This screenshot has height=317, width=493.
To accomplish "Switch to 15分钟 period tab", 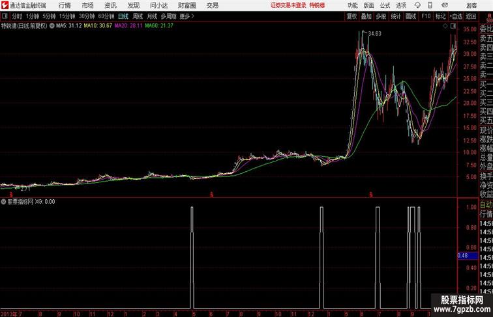I will coord(67,16).
